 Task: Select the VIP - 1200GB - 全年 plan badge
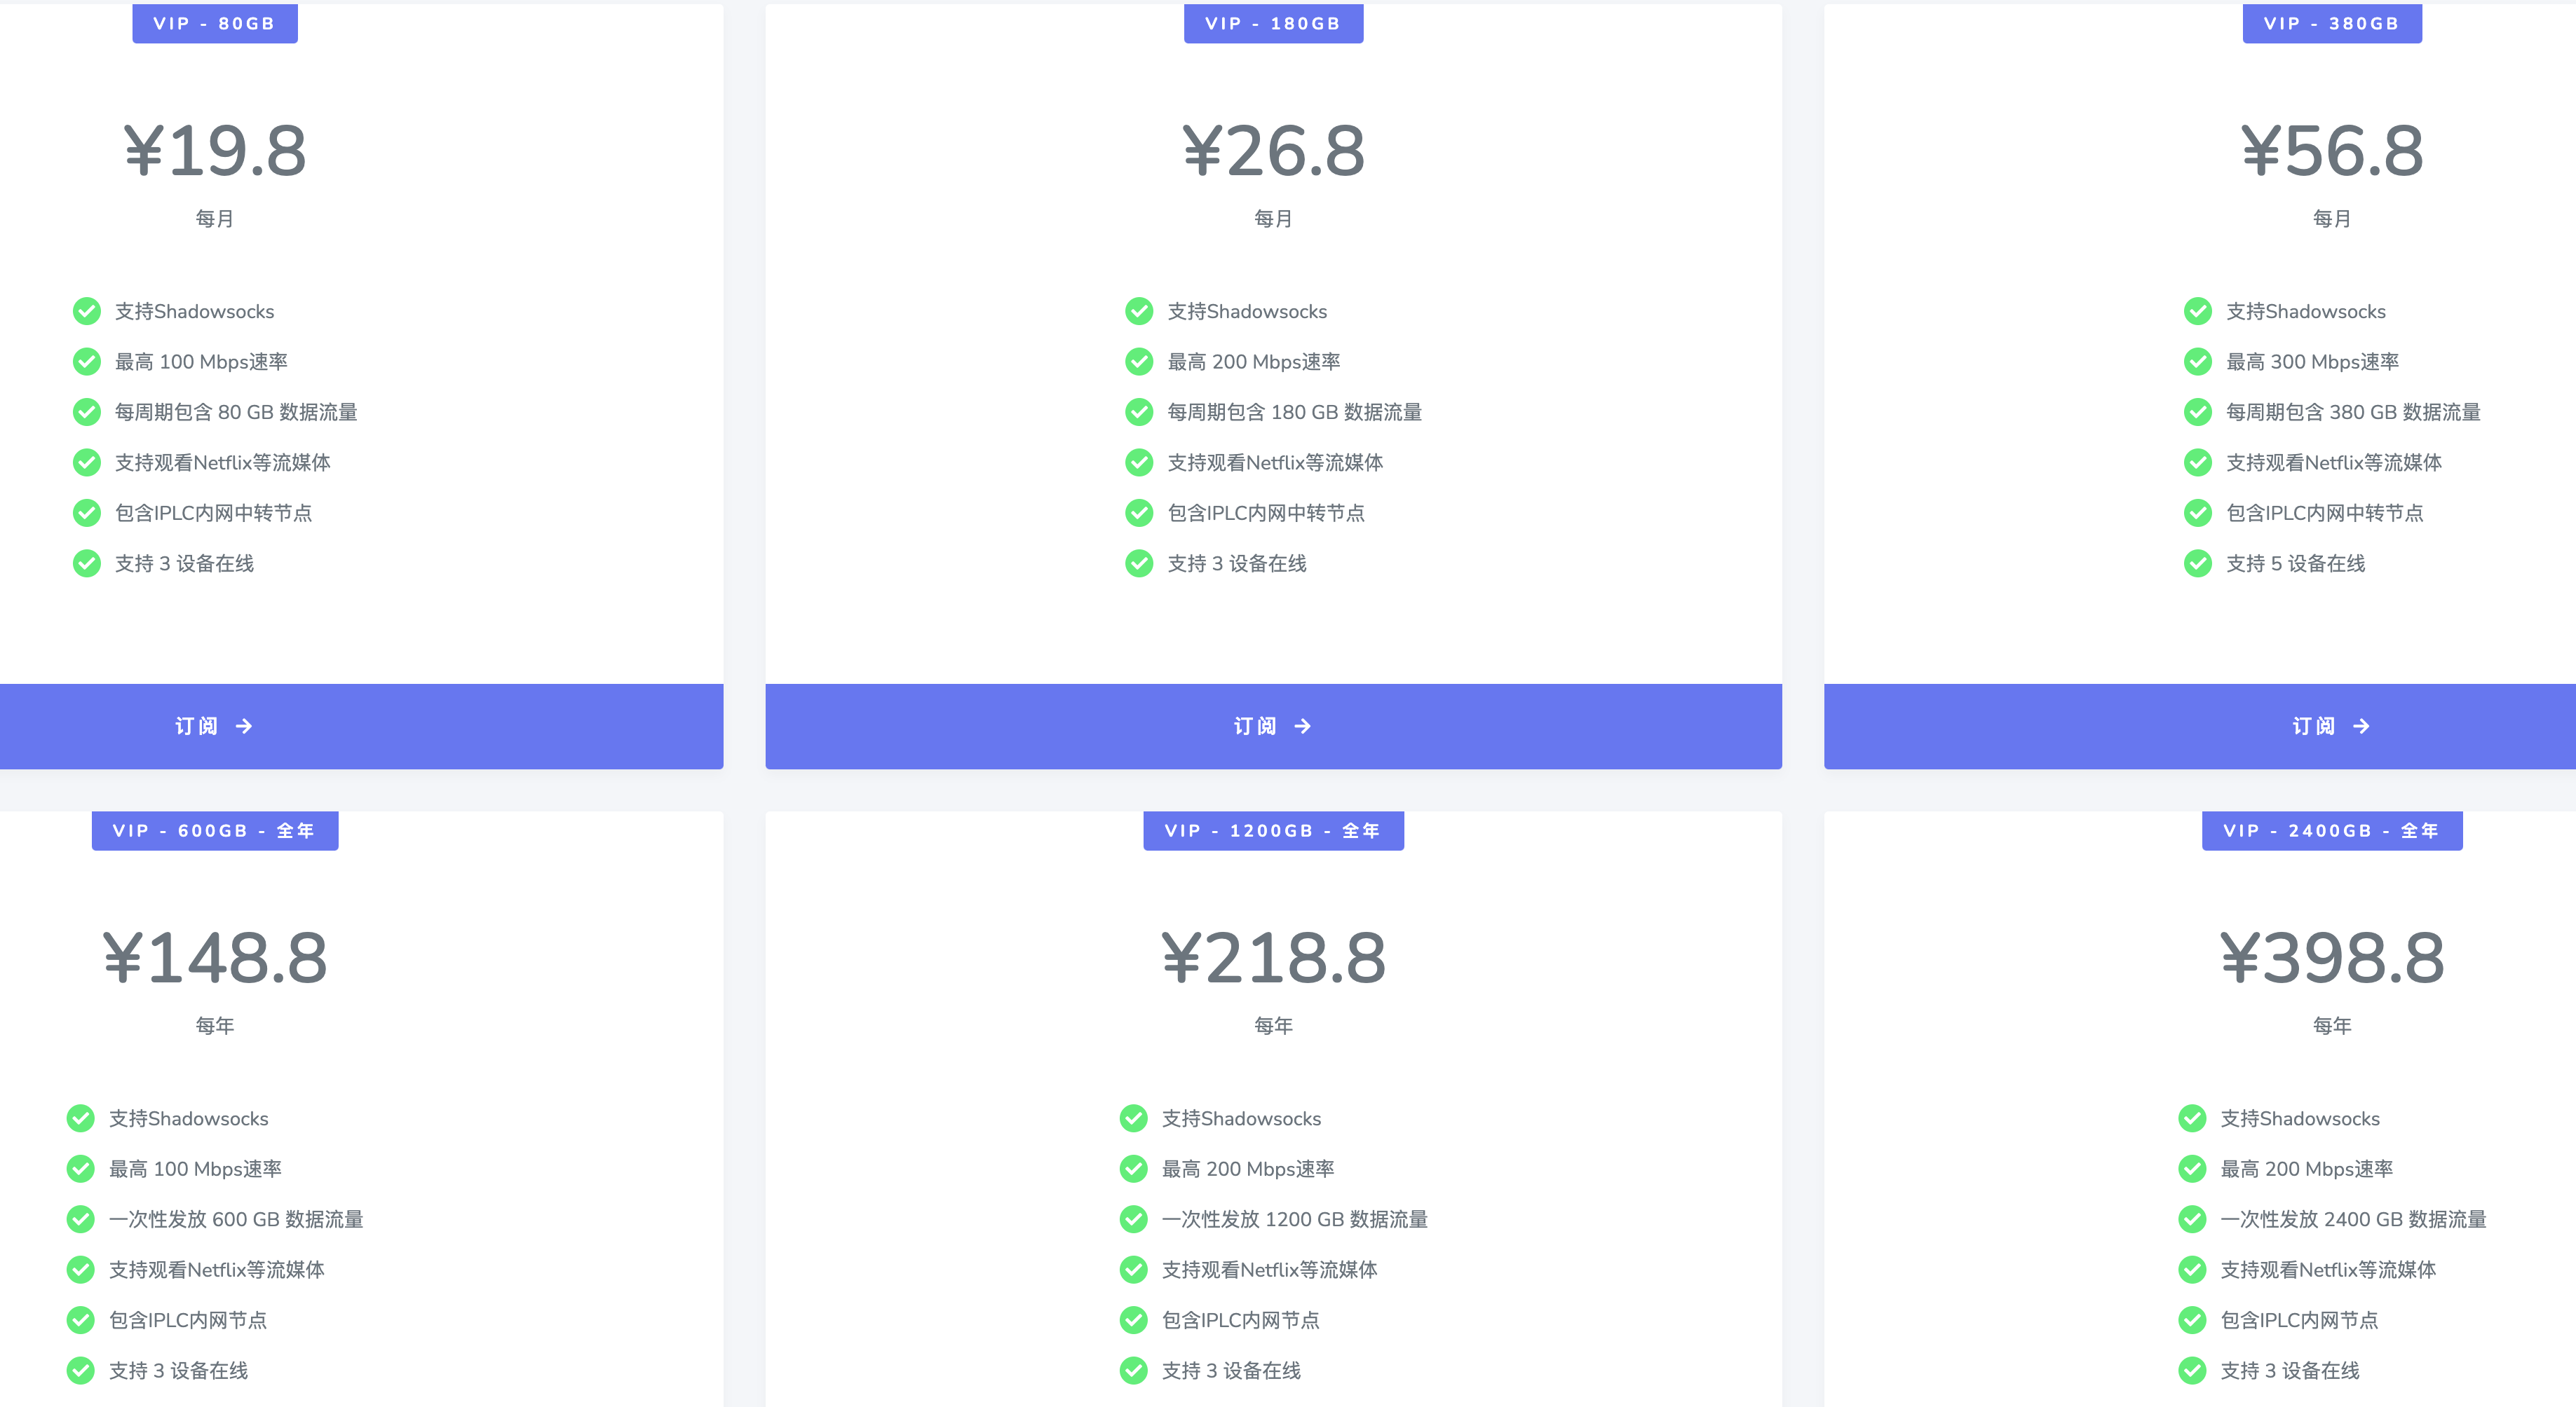[1273, 830]
